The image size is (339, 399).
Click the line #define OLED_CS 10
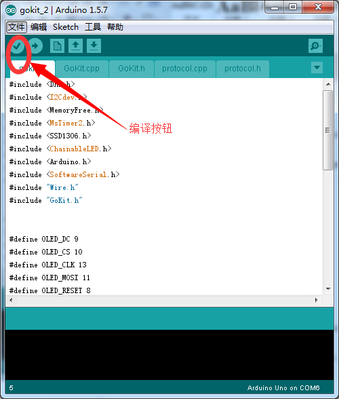click(46, 252)
